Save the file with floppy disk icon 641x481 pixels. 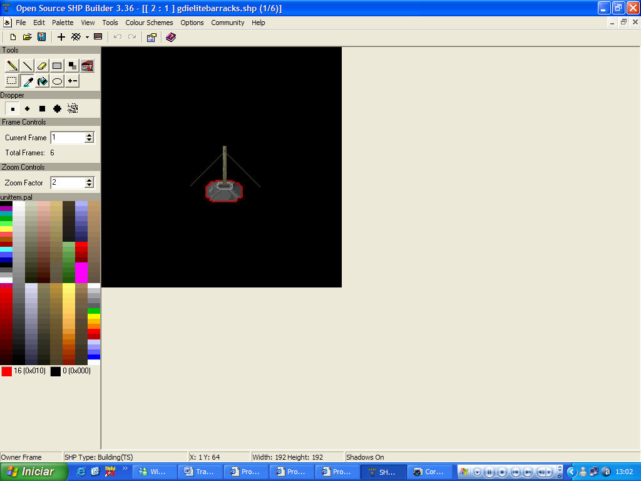(x=41, y=37)
